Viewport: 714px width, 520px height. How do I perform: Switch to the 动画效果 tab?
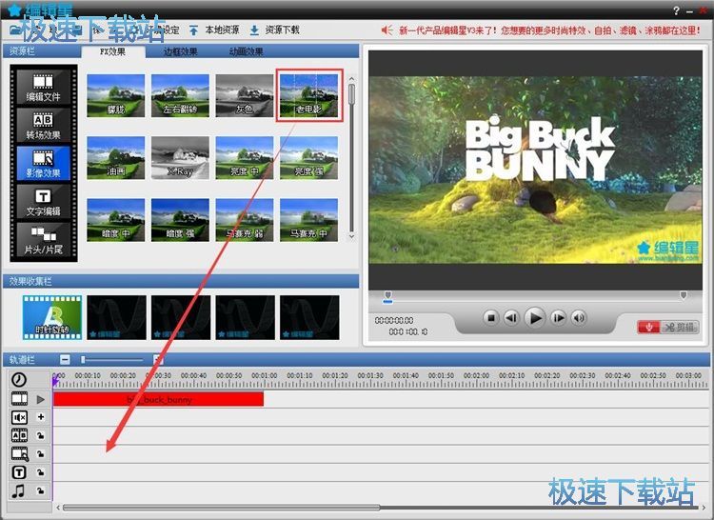pos(247,51)
